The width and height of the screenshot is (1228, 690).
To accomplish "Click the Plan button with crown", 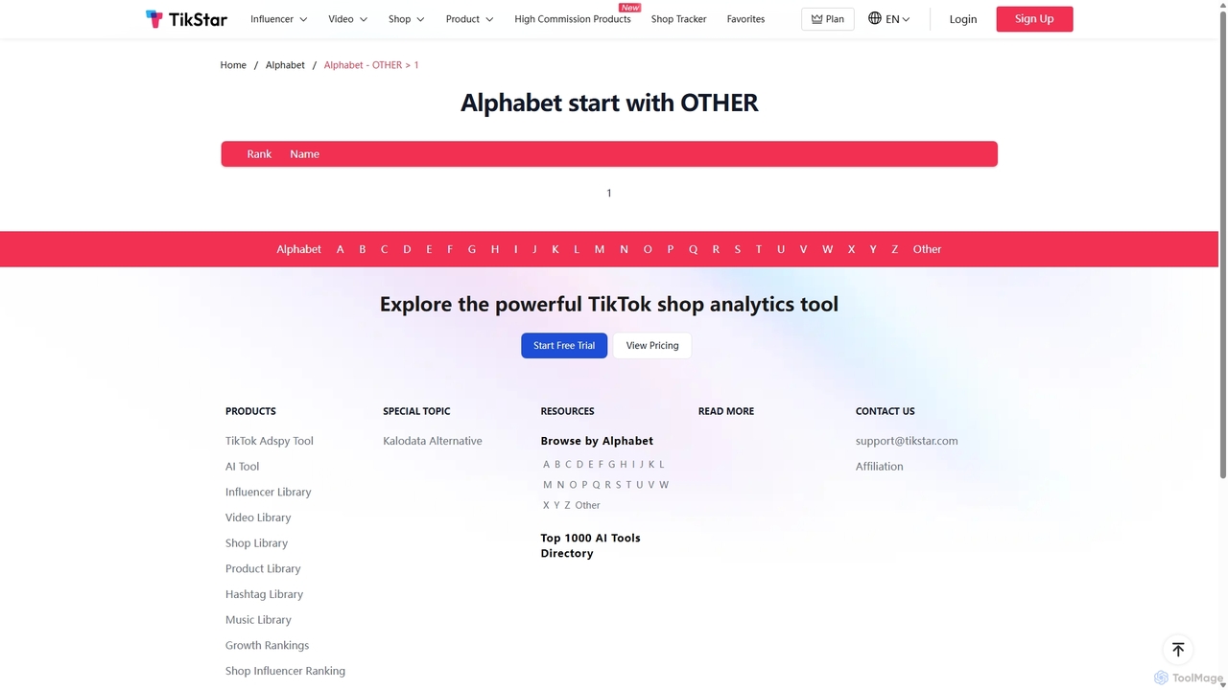I will pos(828,19).
